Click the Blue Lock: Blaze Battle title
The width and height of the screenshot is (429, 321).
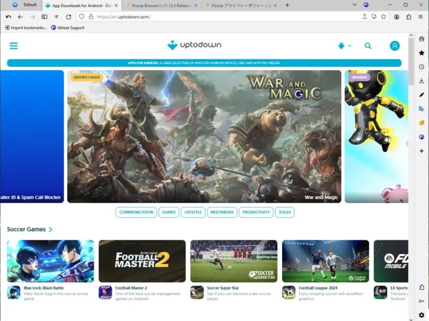pos(43,288)
